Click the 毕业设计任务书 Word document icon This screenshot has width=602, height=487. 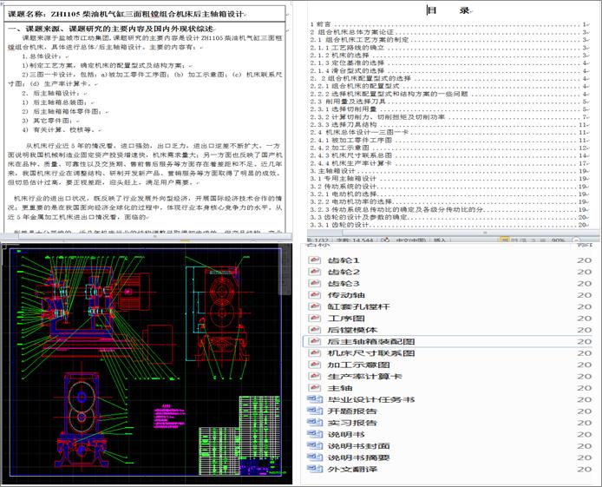coord(315,399)
